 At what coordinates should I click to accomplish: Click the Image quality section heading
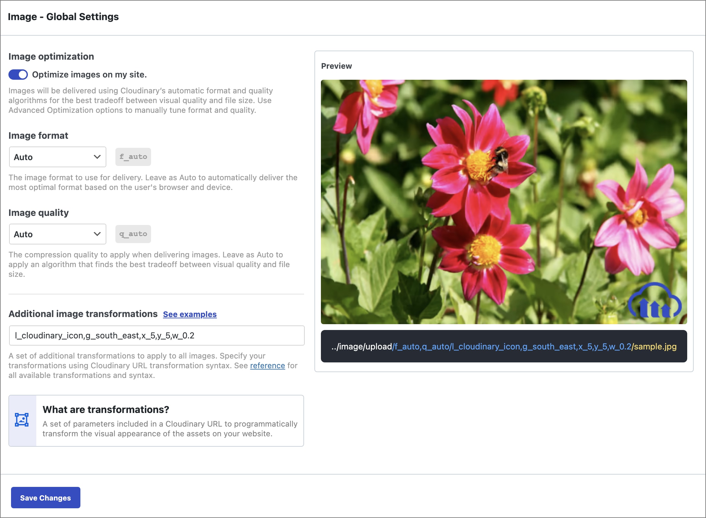coord(39,213)
